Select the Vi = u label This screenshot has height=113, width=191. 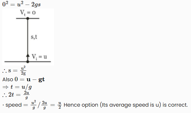39,57
